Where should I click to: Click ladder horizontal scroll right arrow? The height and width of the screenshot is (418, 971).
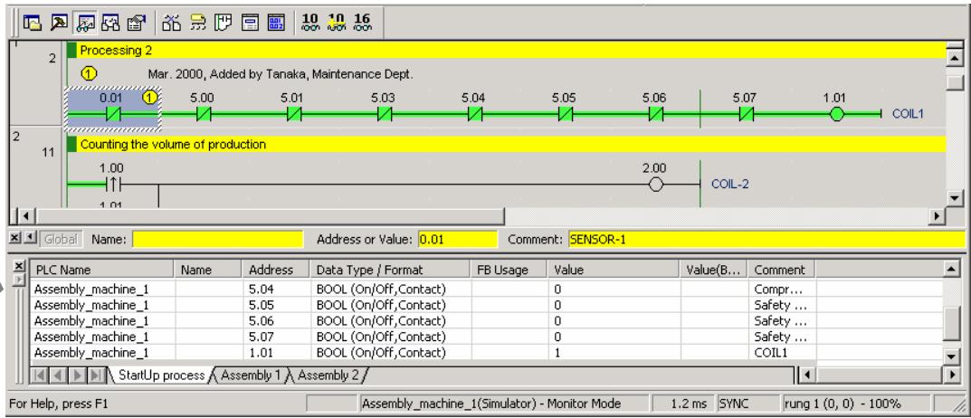(938, 216)
